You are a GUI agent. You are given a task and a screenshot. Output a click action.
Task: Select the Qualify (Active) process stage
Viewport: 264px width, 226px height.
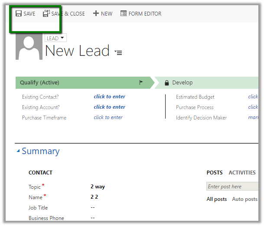[40, 83]
